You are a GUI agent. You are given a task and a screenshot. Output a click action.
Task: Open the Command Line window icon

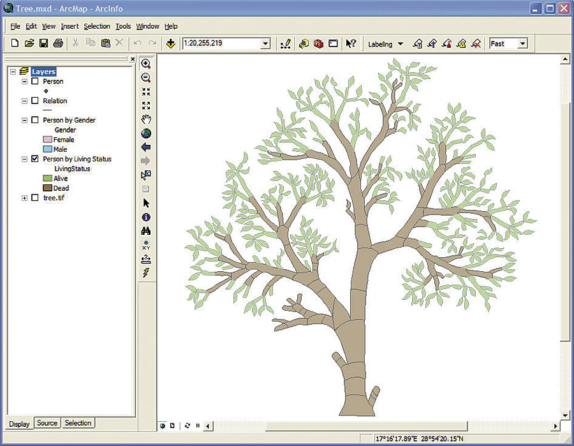point(333,43)
